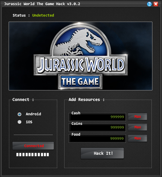Click the THE GAME plaque in banner
The height and width of the screenshot is (177, 162).
[x=80, y=81]
